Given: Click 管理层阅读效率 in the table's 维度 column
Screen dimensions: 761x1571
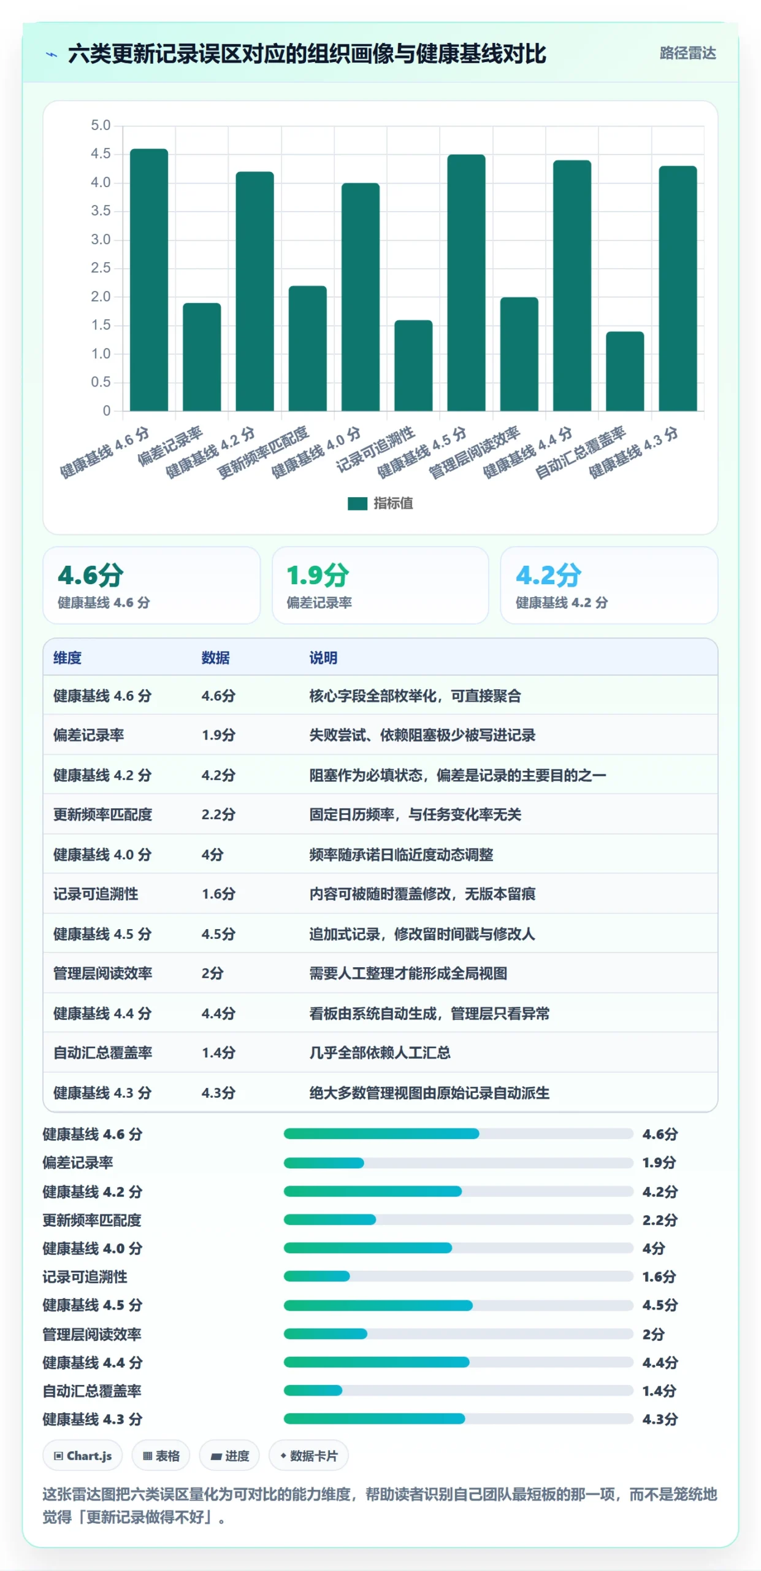Looking at the screenshot, I should 102,973.
